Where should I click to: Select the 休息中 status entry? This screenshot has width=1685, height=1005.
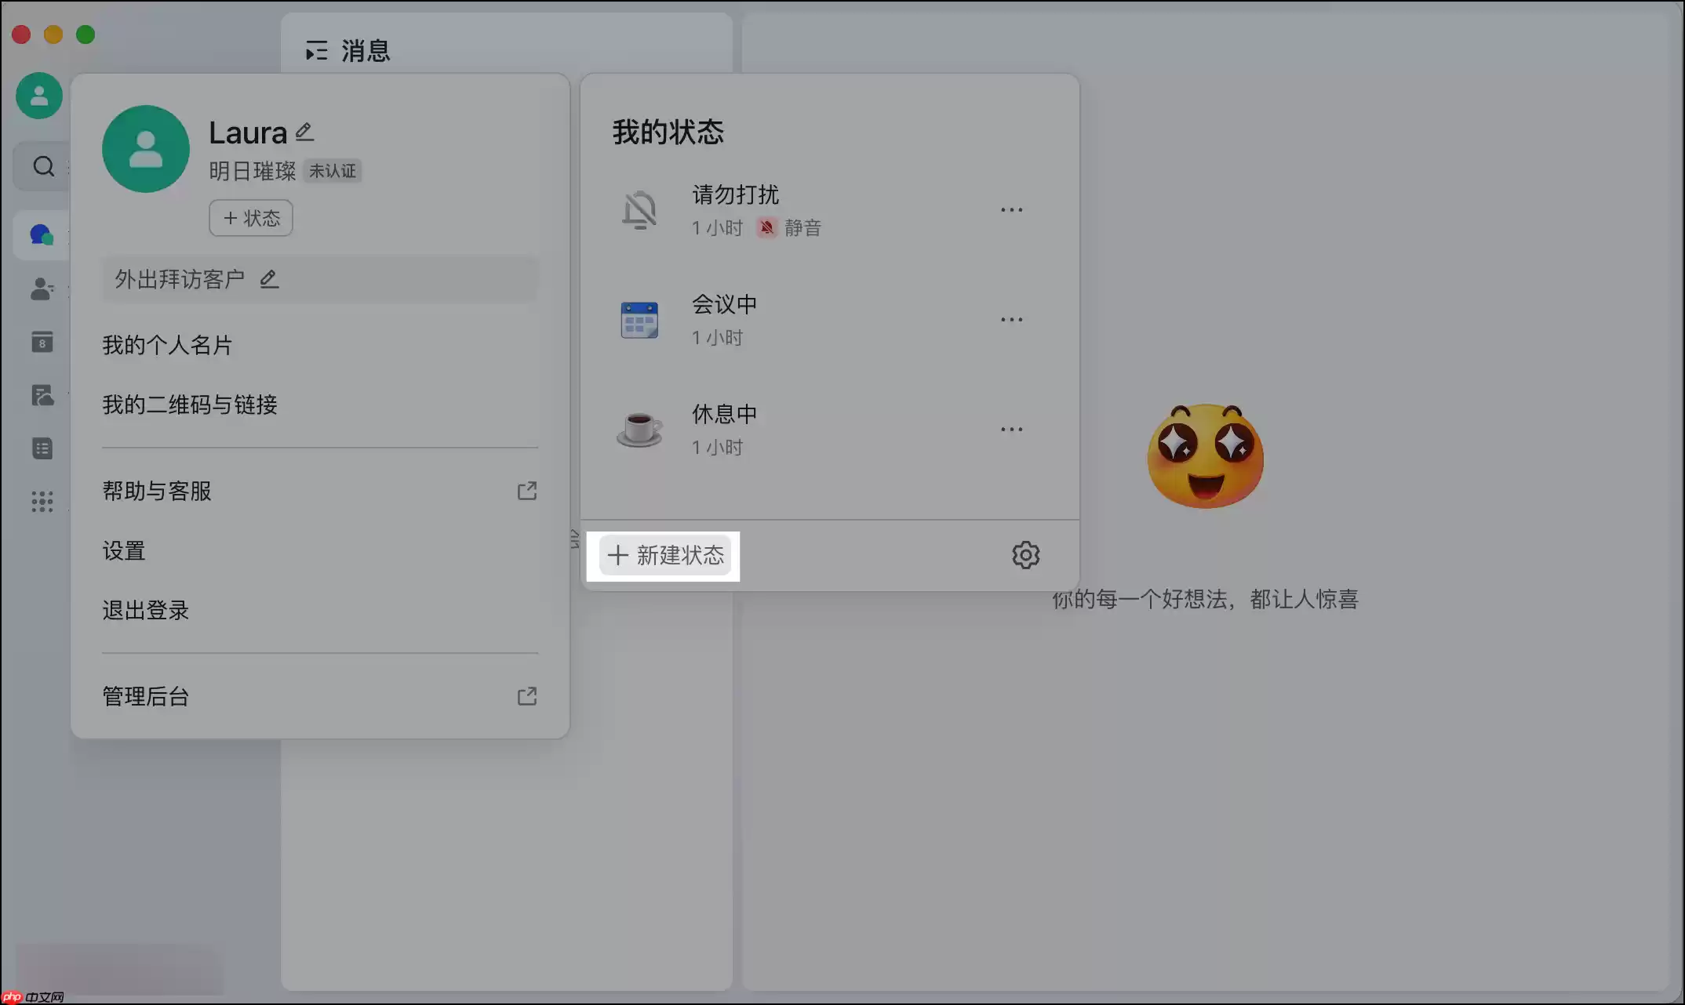point(723,414)
